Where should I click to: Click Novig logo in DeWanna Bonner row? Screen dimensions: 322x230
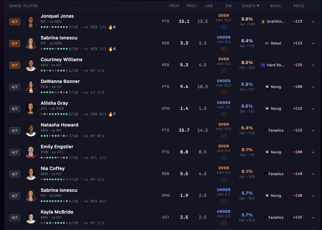(x=267, y=87)
